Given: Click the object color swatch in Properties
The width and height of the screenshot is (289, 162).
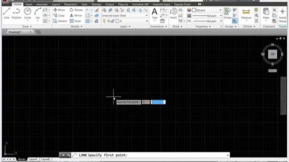Looking at the screenshot, I should [x=194, y=10].
